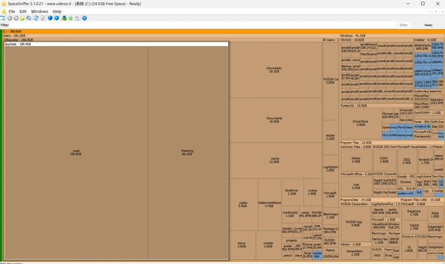Screen dimensions: 445x264
Task: Click the WinSxS - 18.6GB header
Action: pos(377,40)
